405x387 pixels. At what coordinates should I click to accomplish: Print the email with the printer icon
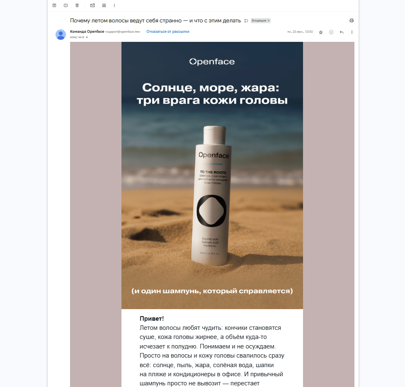click(x=352, y=20)
